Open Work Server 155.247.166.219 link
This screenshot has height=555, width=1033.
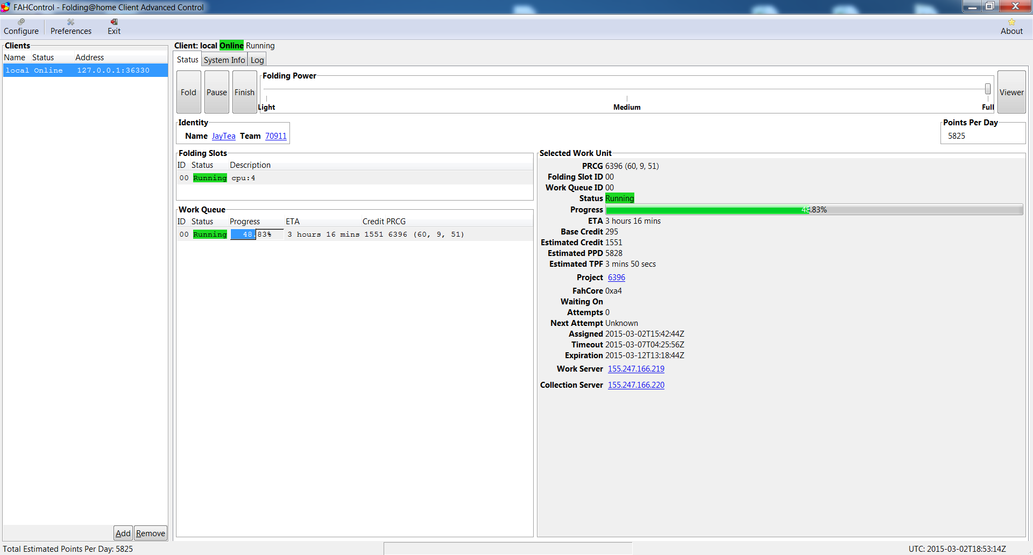[636, 369]
